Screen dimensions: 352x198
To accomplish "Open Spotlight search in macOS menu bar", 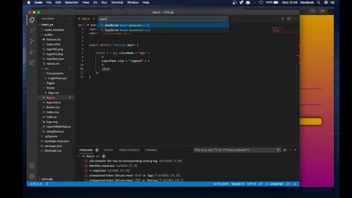I will pos(319,2).
